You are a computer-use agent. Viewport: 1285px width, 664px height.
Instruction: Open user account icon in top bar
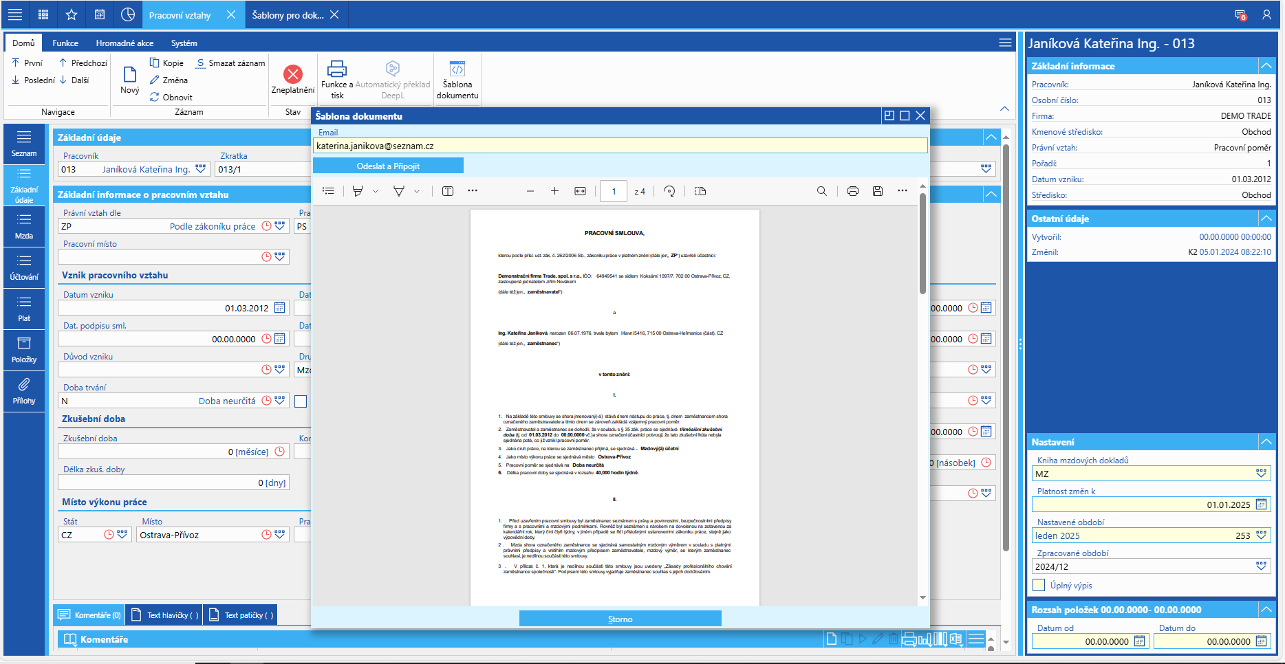[1266, 14]
